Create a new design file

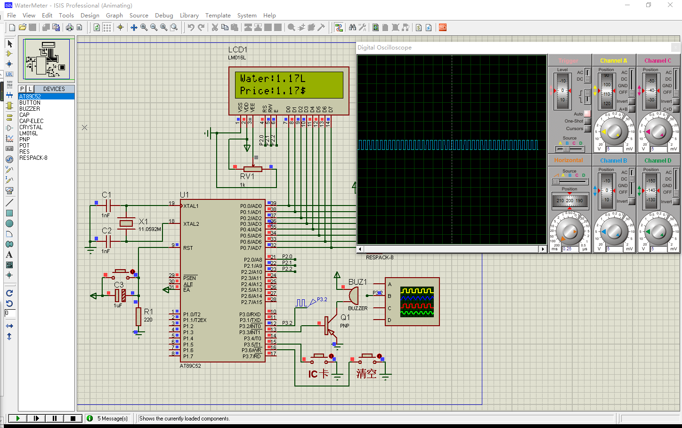click(x=12, y=27)
